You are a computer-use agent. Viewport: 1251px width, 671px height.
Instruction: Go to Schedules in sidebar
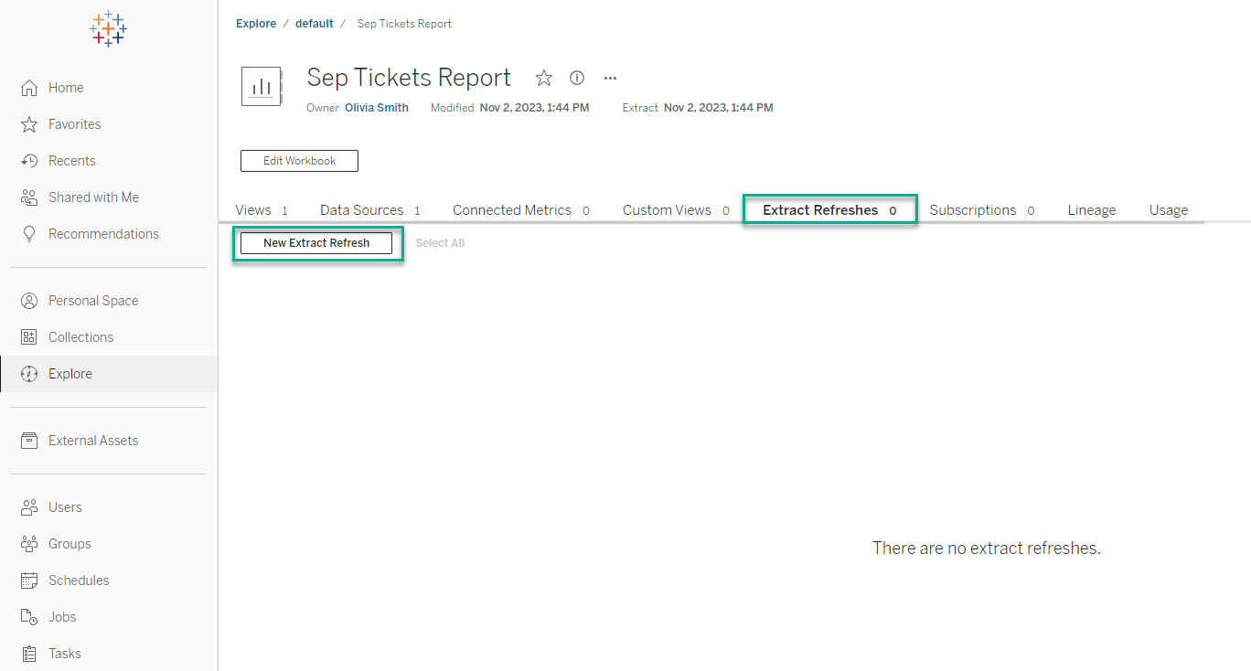pos(78,580)
